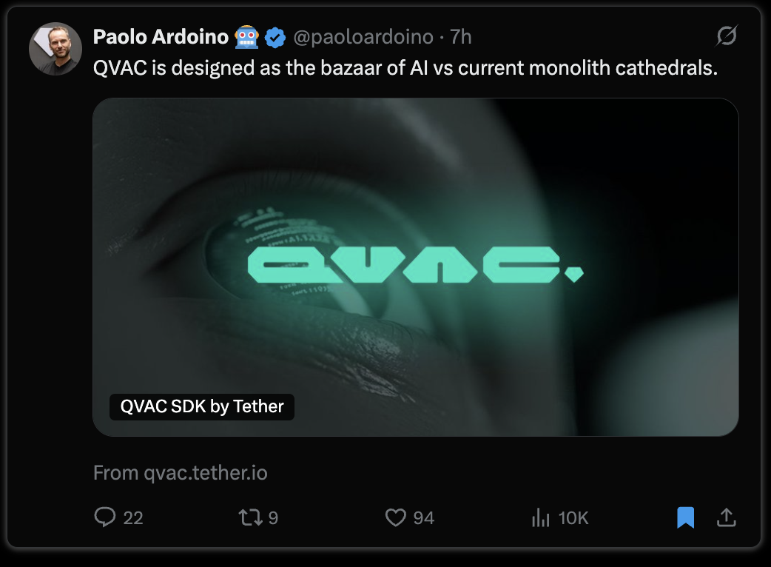Open the From qvac.tether.io source link

point(181,472)
